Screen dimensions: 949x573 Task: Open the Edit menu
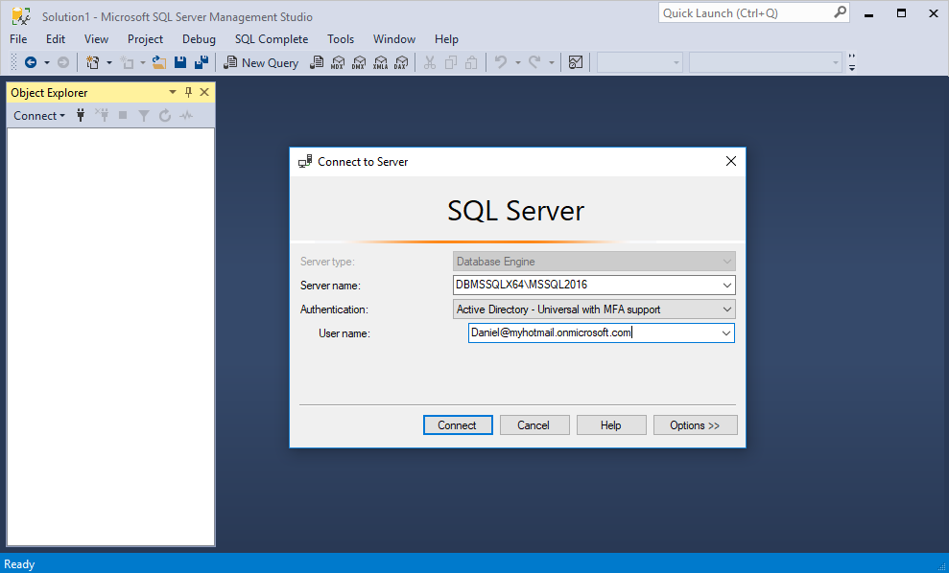coord(56,39)
